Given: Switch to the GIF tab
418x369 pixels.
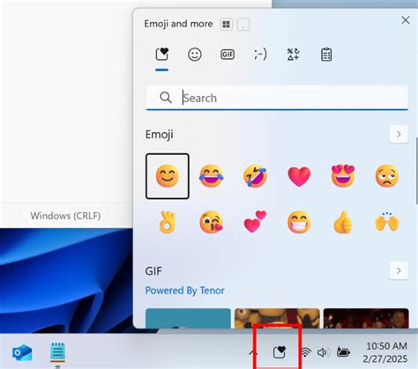Looking at the screenshot, I should 228,55.
